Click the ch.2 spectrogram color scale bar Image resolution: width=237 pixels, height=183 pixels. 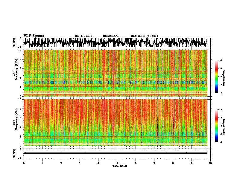[216, 126]
